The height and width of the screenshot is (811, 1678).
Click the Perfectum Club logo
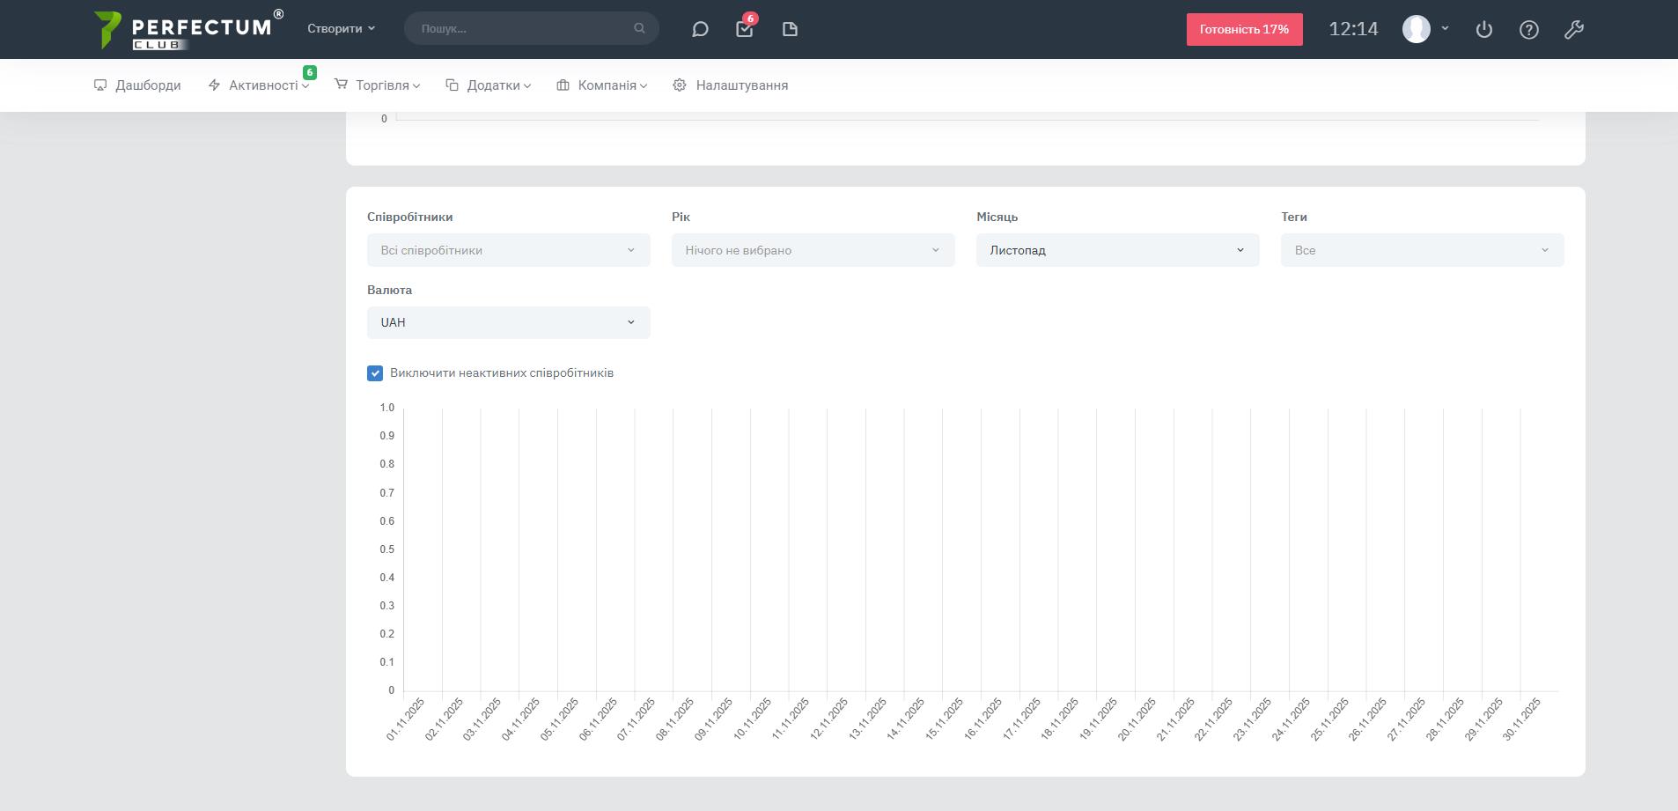coord(183,29)
